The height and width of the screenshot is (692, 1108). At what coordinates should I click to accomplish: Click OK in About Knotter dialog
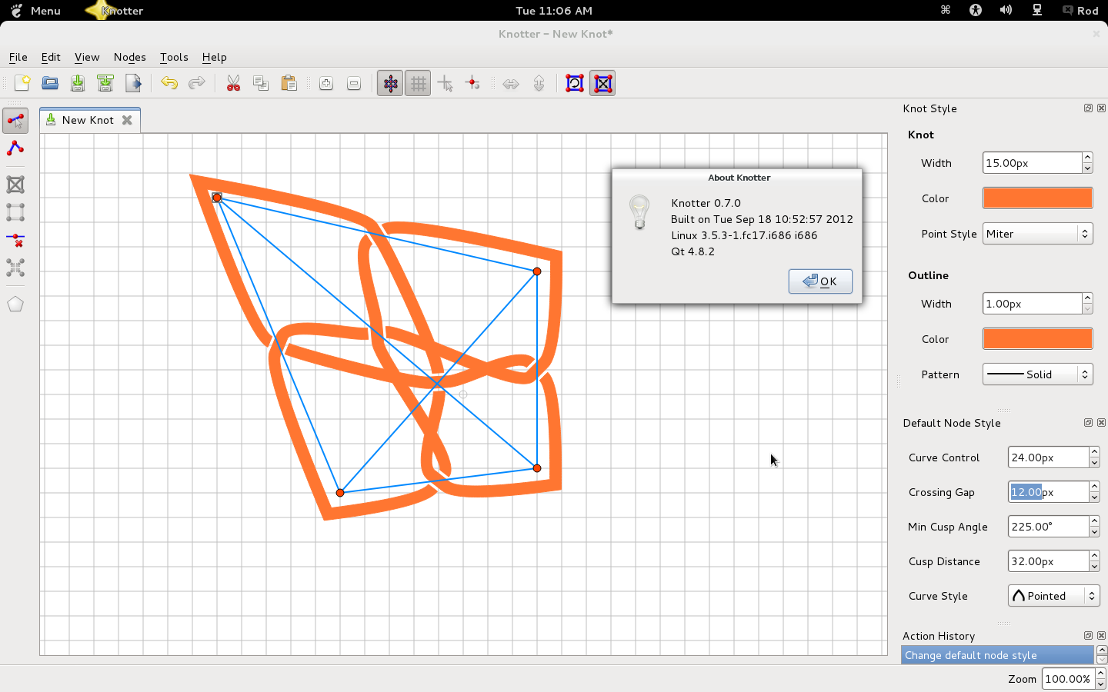point(820,281)
